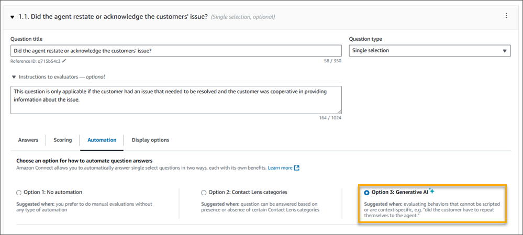Click inside the instructions to evaluators textbox
This screenshot has width=523, height=235.
coord(176,99)
